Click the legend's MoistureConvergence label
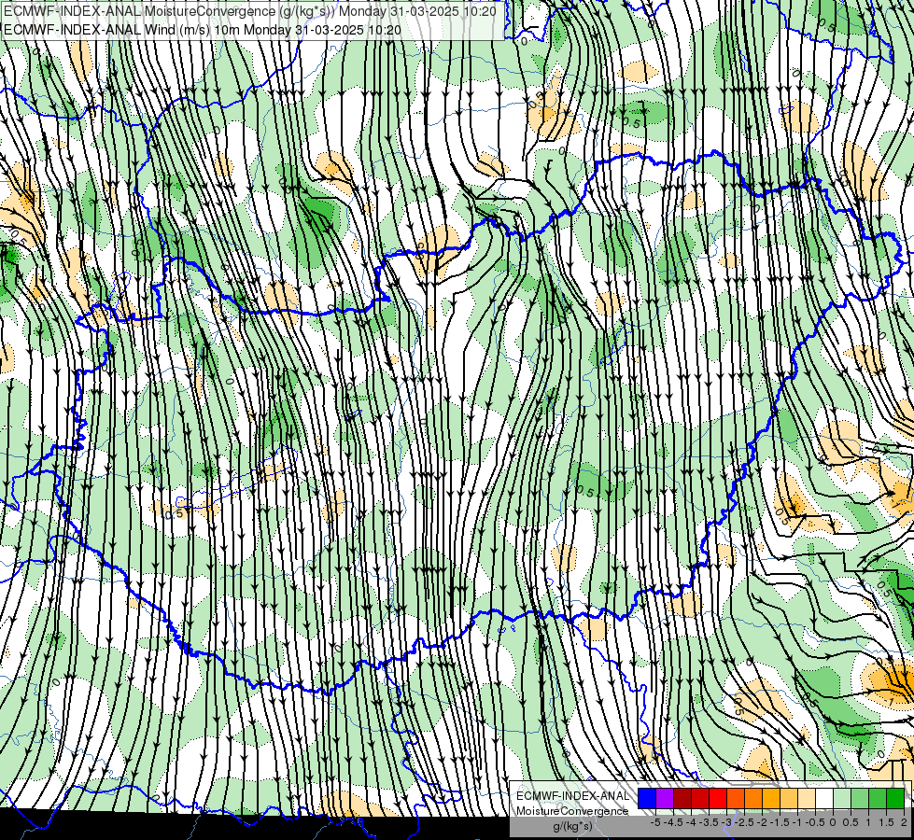This screenshot has width=914, height=840. (572, 811)
